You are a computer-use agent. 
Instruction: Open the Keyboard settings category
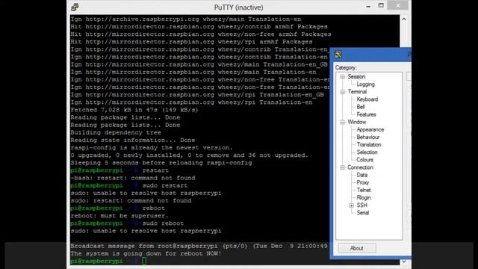click(x=367, y=99)
